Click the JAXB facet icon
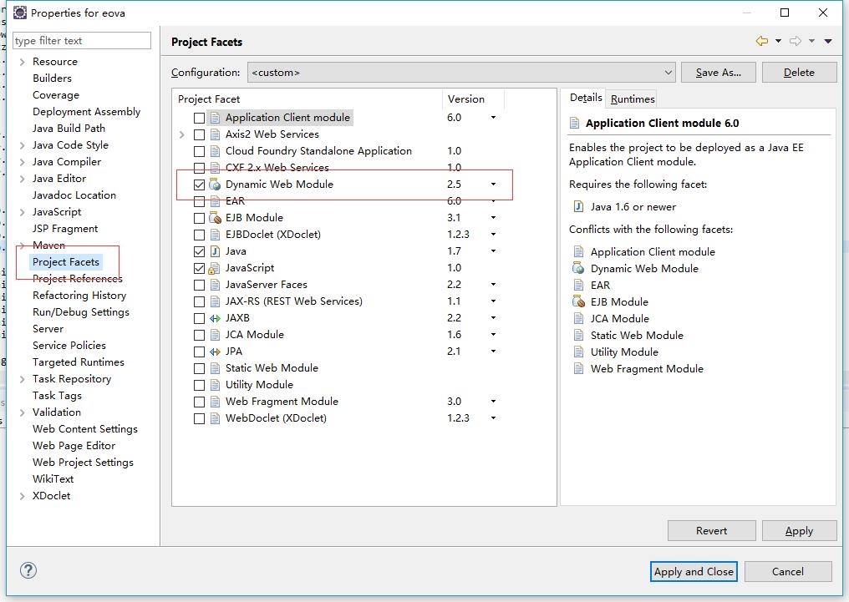Image resolution: width=849 pixels, height=602 pixels. 216,317
